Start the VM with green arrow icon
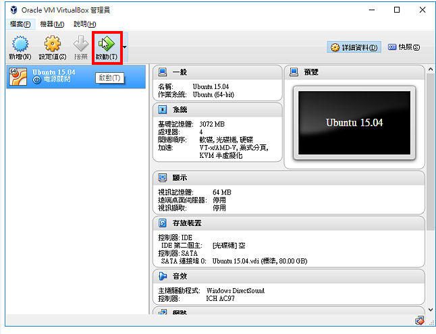This screenshot has height=334, width=436. point(107,44)
